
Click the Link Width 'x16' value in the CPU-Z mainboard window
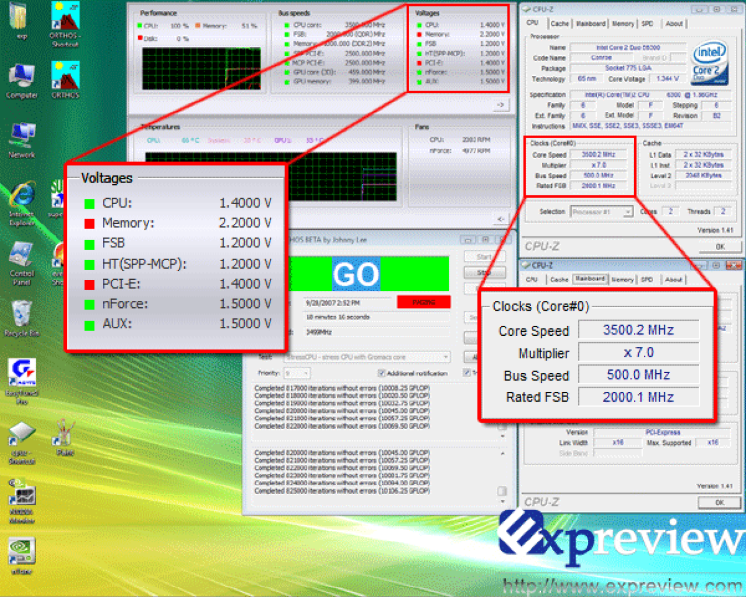618,443
